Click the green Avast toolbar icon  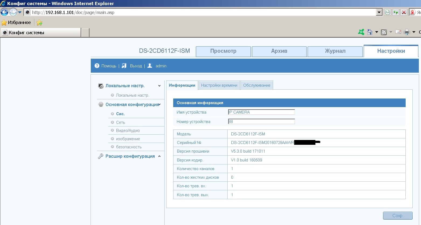click(x=361, y=32)
